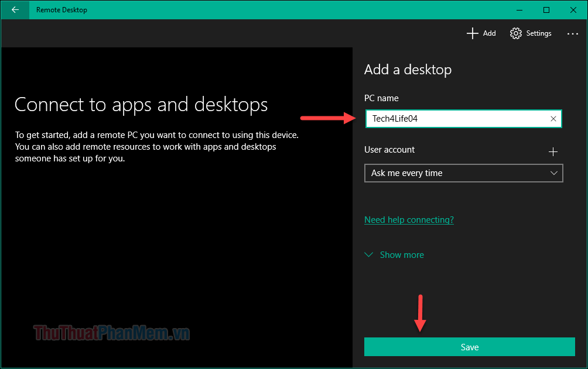Screen dimensions: 588x369
Task: Open the 'Ask me every time' dropdown
Action: [463, 173]
